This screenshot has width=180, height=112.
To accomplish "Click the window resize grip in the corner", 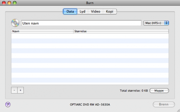I will [x=178, y=110].
